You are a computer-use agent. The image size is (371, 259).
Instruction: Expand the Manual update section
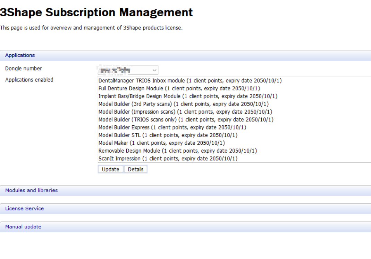coord(23,227)
